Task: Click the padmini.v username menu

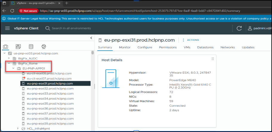Action: pyautogui.click(x=262, y=29)
